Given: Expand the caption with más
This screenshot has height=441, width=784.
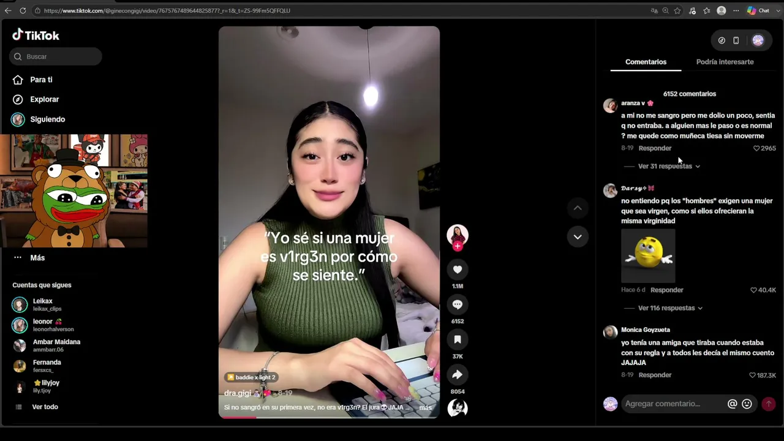Looking at the screenshot, I should tap(425, 407).
